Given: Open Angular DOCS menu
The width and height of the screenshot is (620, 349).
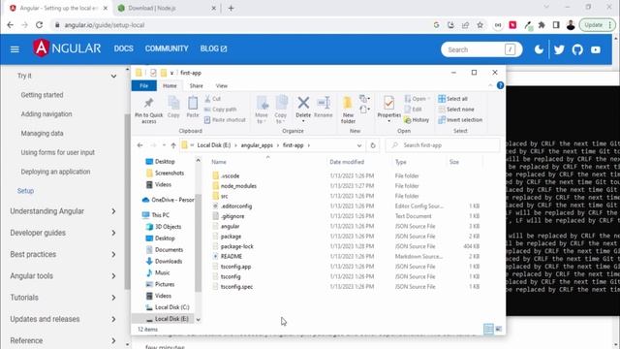Looking at the screenshot, I should [123, 48].
